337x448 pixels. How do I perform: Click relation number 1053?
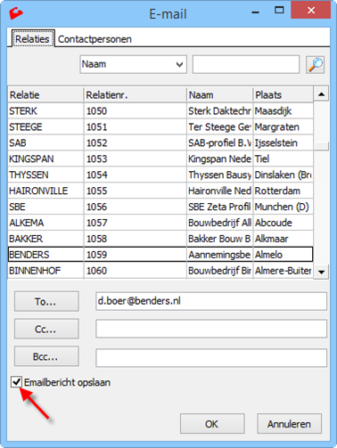click(136, 159)
